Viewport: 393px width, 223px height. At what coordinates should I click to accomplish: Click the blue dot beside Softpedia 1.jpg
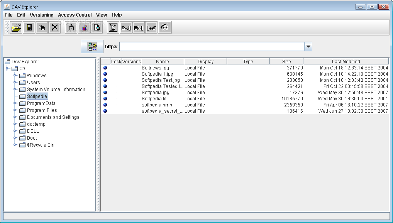tap(105, 74)
